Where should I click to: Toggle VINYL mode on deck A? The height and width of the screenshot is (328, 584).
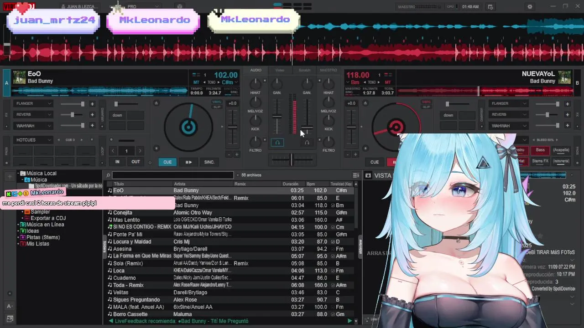point(217,102)
